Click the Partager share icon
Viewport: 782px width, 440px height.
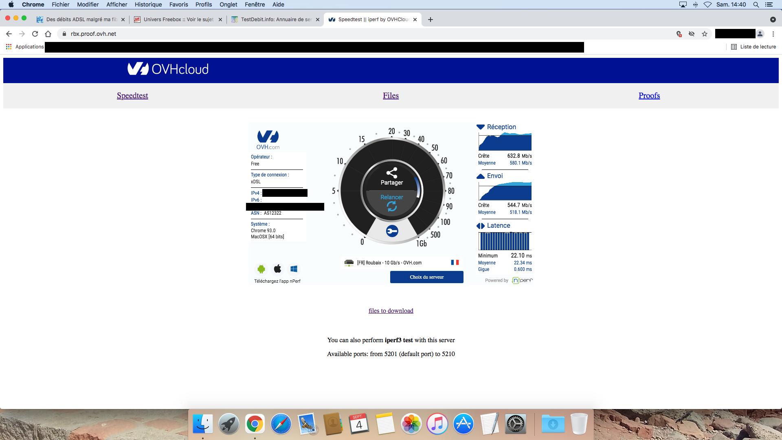tap(391, 173)
